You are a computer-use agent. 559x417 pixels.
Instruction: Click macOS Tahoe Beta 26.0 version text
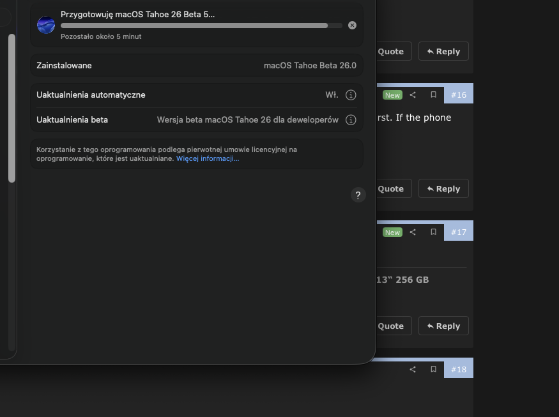(310, 66)
